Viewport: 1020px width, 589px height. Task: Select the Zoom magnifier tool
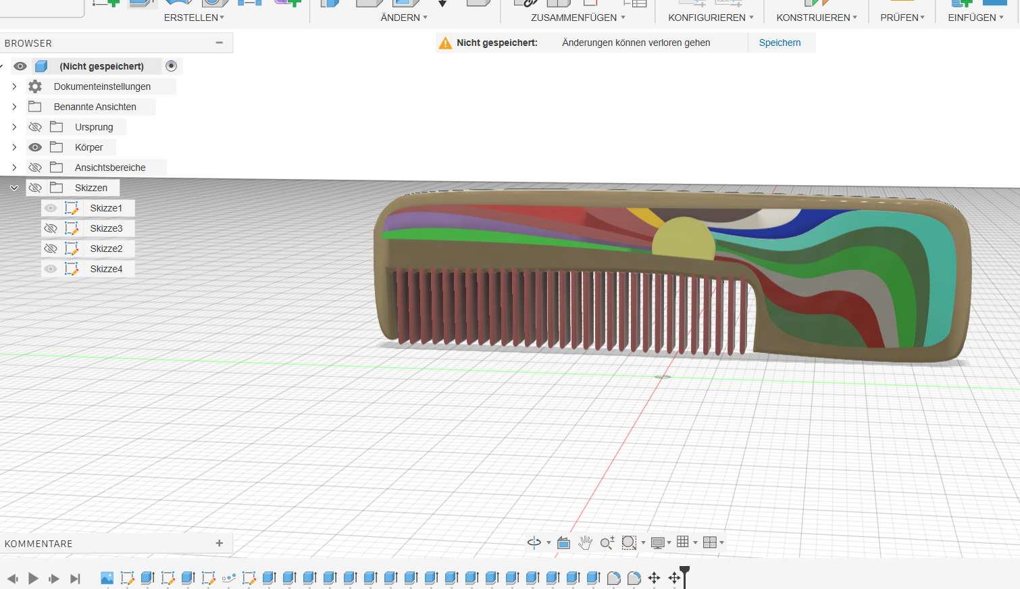coord(607,542)
